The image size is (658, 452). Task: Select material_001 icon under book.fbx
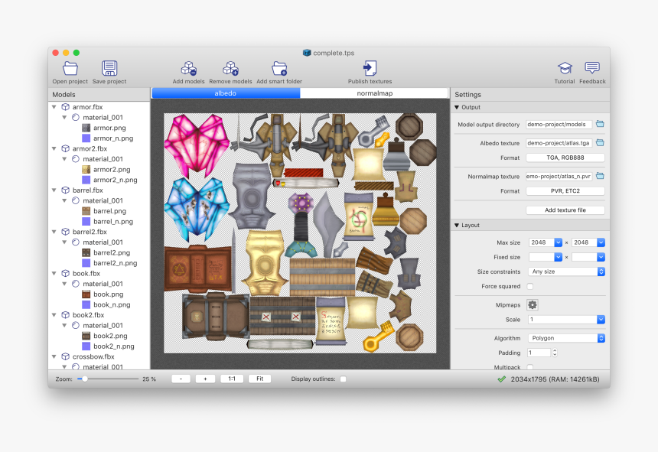[x=76, y=284]
